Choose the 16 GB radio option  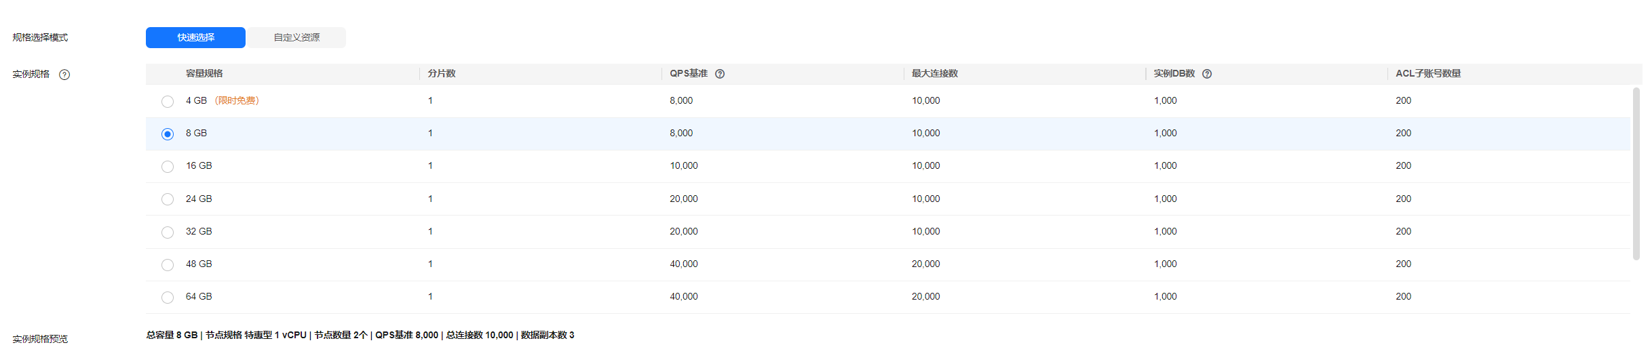tap(168, 167)
